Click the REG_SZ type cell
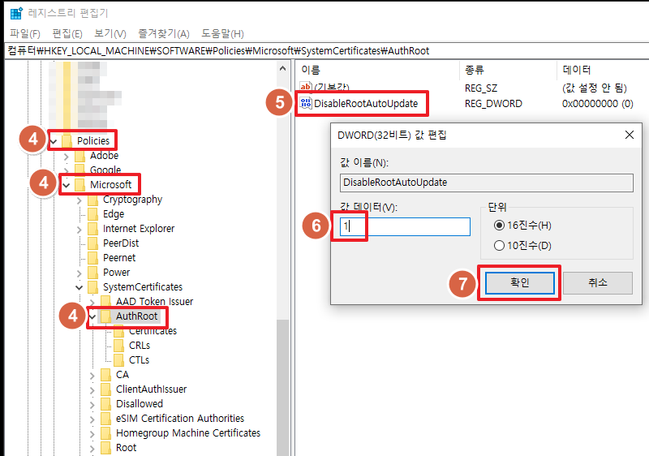This screenshot has height=456, width=649. (481, 88)
